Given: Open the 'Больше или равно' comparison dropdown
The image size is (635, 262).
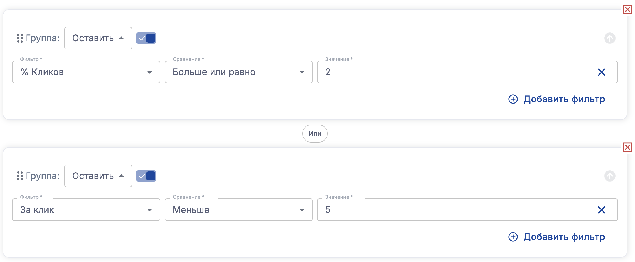Looking at the screenshot, I should coord(238,72).
